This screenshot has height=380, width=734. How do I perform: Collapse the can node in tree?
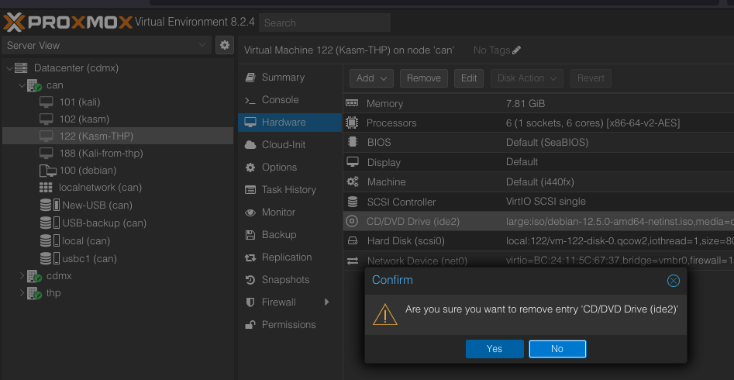coord(21,85)
